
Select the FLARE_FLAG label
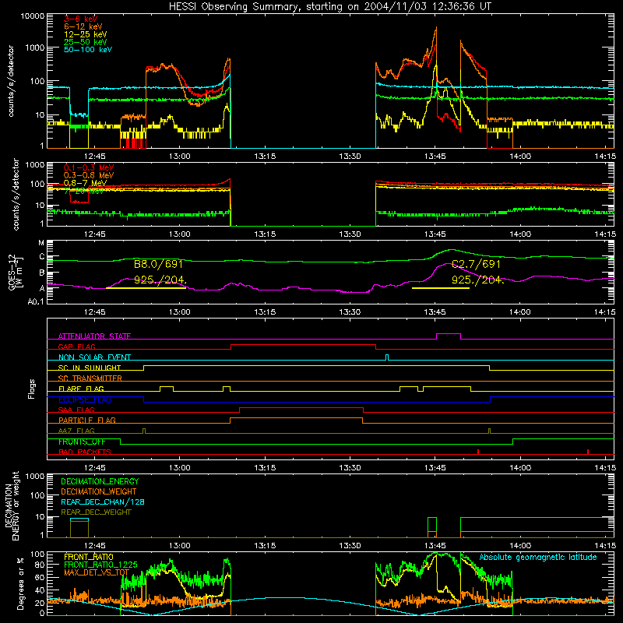81,389
